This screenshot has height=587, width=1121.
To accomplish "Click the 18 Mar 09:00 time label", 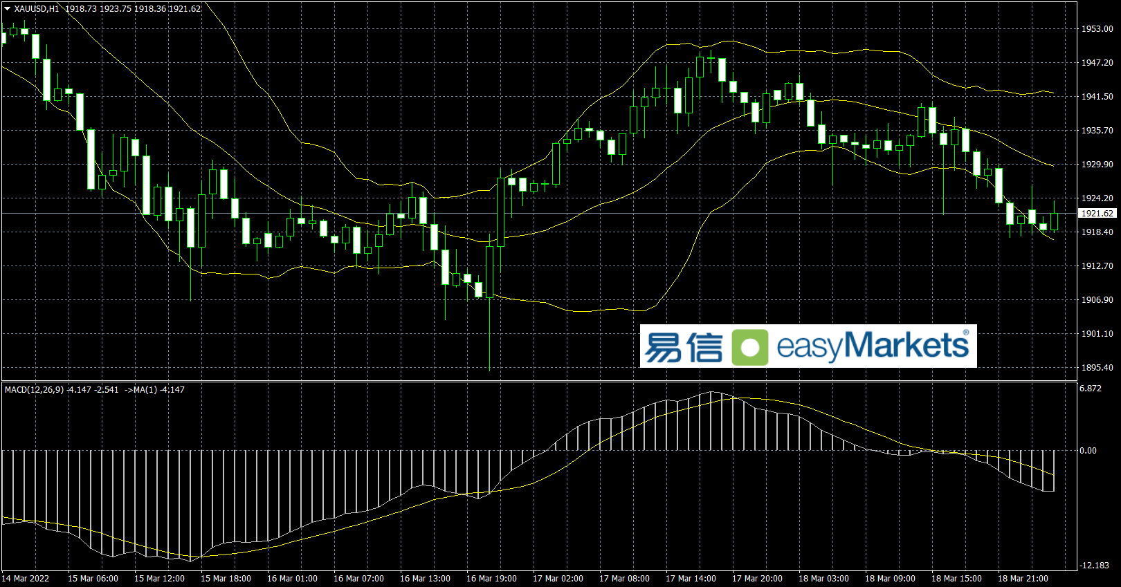I will click(890, 579).
